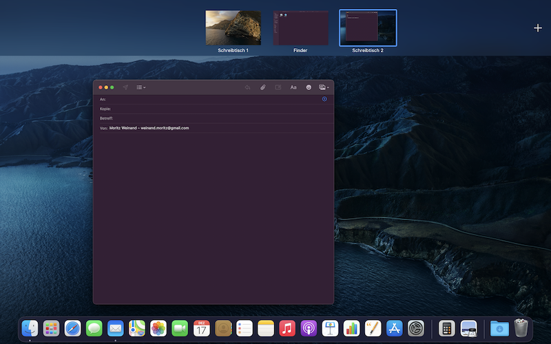The height and width of the screenshot is (344, 551).
Task: Open the Von sender account selector
Action: pyautogui.click(x=149, y=128)
